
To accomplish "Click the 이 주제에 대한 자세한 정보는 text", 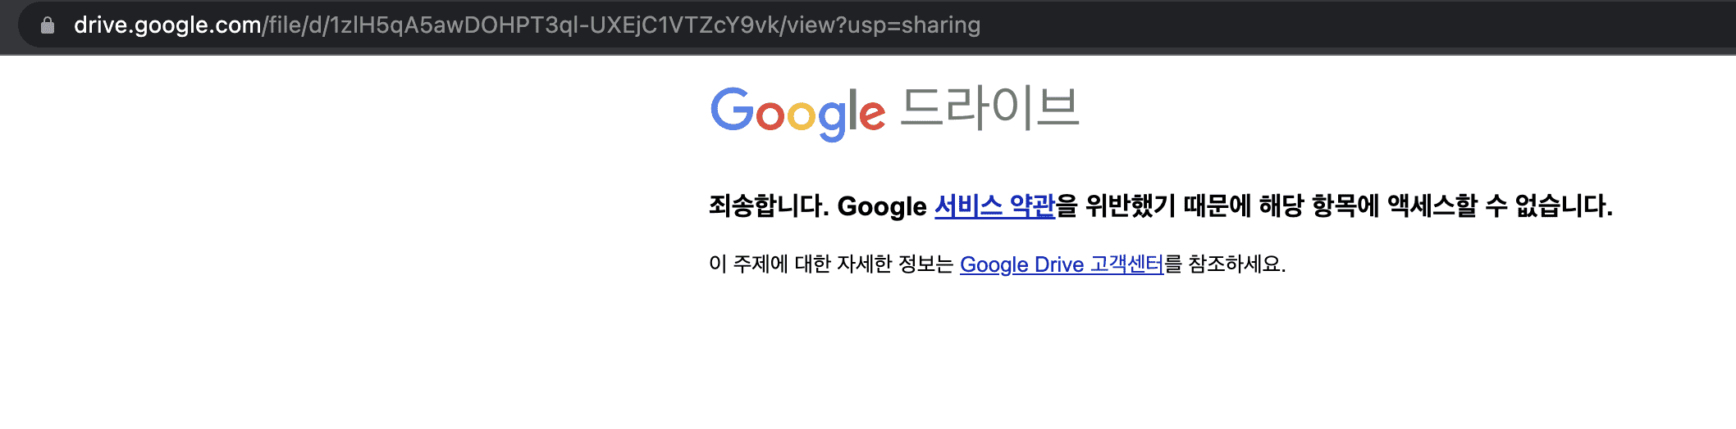I will [831, 264].
